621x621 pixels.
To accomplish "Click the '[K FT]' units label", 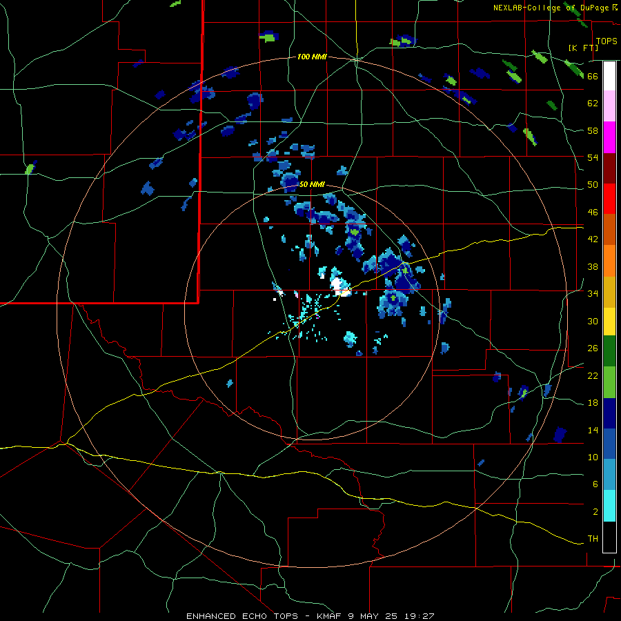I will click(583, 48).
